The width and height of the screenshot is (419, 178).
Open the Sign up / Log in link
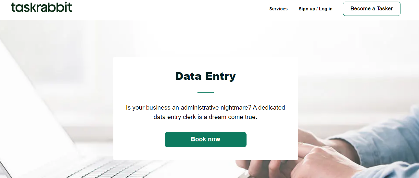[315, 9]
